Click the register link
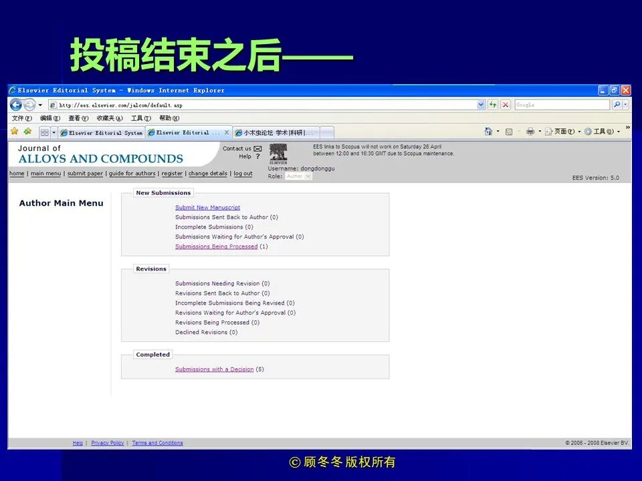The width and height of the screenshot is (642, 481). pos(172,174)
